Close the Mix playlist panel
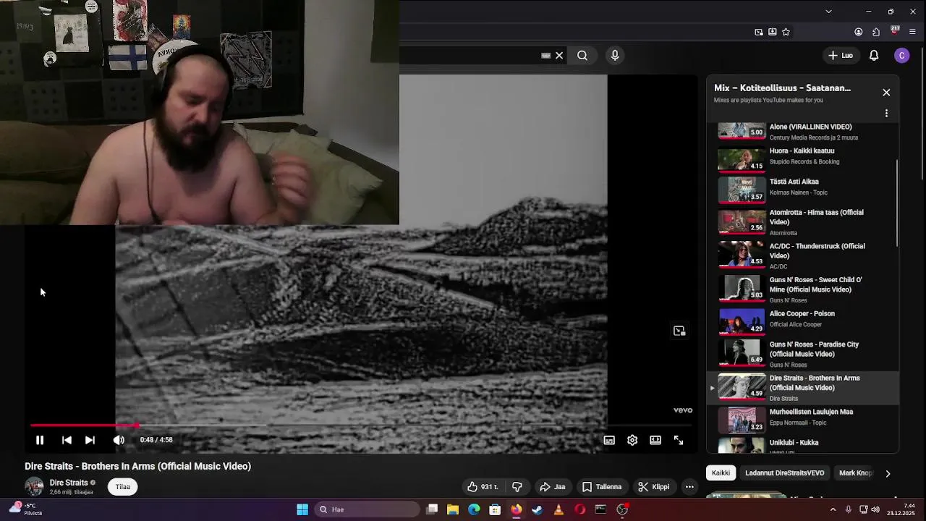Screen dimensions: 926x521 coord(886,93)
